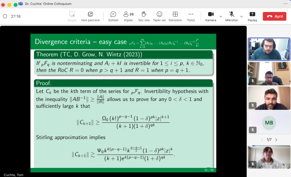Show the Kişiler participants list

point(128,16)
